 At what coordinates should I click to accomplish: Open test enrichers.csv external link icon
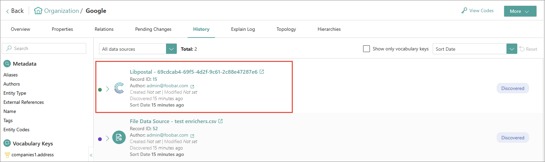(x=220, y=121)
